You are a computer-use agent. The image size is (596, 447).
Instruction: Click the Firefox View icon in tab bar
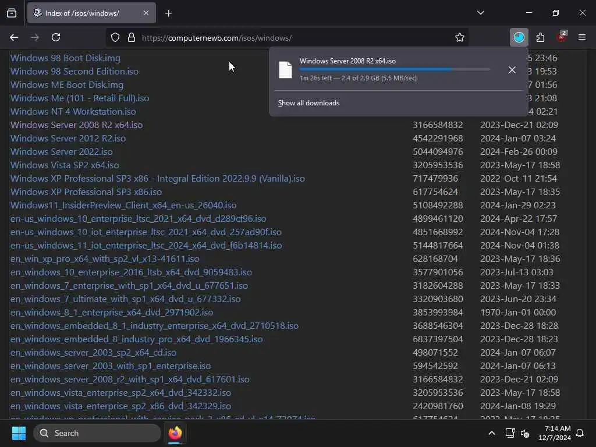click(12, 13)
